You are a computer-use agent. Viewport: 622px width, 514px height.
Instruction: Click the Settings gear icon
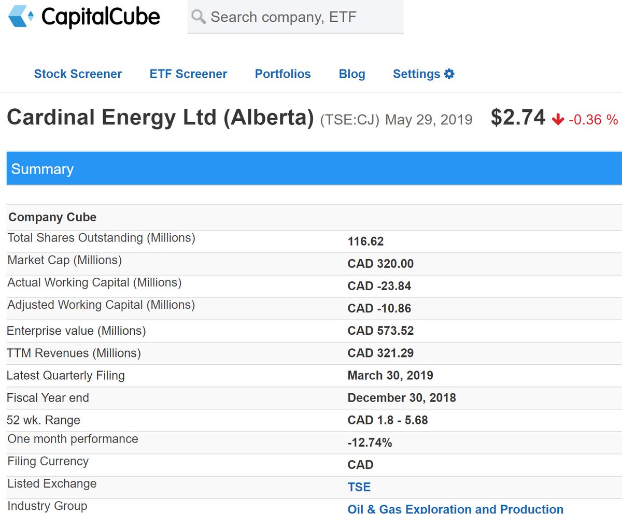[449, 74]
